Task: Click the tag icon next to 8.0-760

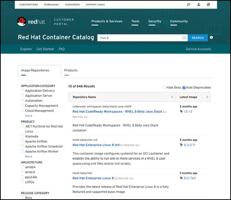Action: (181, 178)
